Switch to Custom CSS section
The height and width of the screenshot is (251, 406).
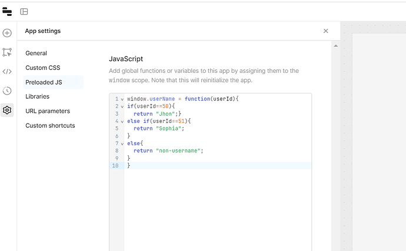(x=43, y=68)
